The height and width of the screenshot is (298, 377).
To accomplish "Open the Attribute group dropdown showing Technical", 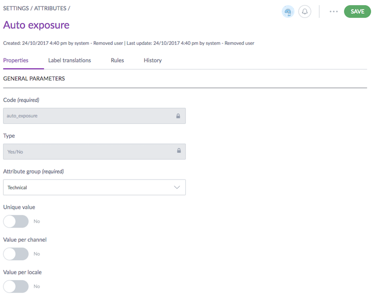I will [94, 187].
